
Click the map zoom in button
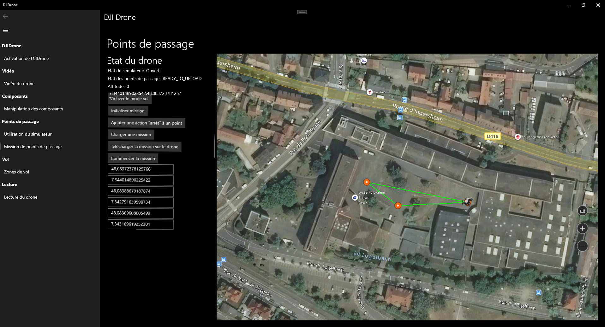(x=582, y=228)
